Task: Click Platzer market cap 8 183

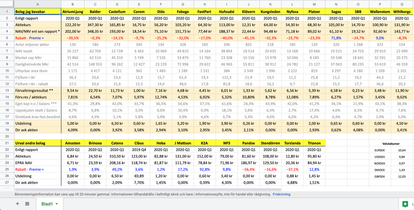Action: click(x=315, y=57)
